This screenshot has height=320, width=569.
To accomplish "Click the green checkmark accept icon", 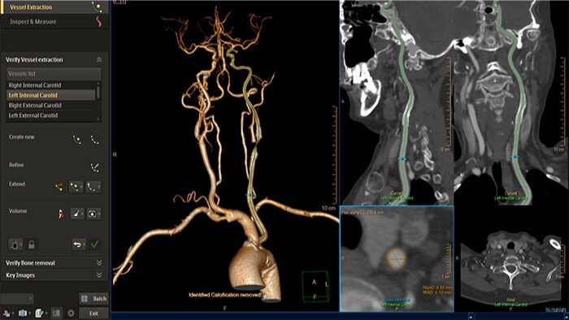I will coord(95,244).
